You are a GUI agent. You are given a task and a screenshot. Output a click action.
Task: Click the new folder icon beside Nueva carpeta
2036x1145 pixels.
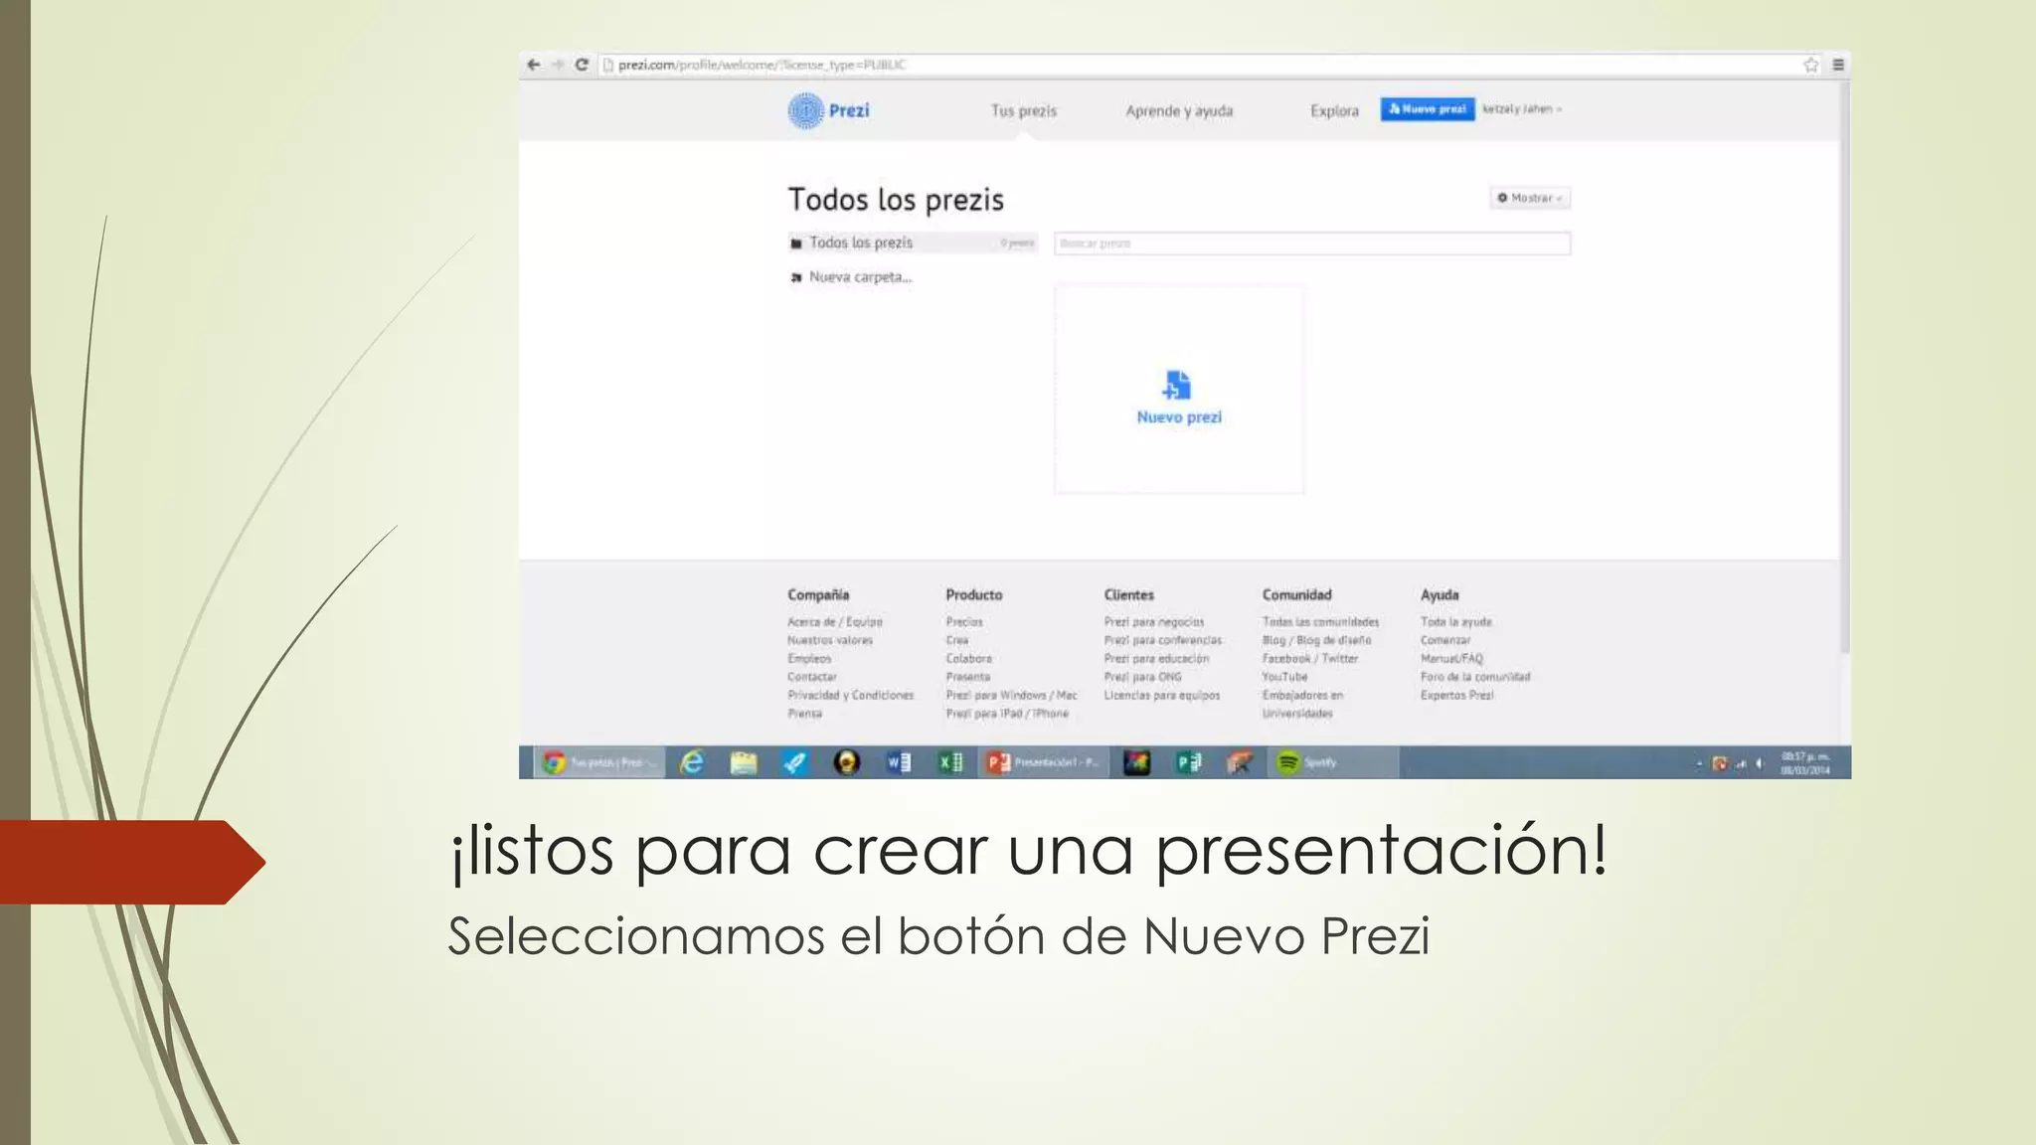click(796, 277)
